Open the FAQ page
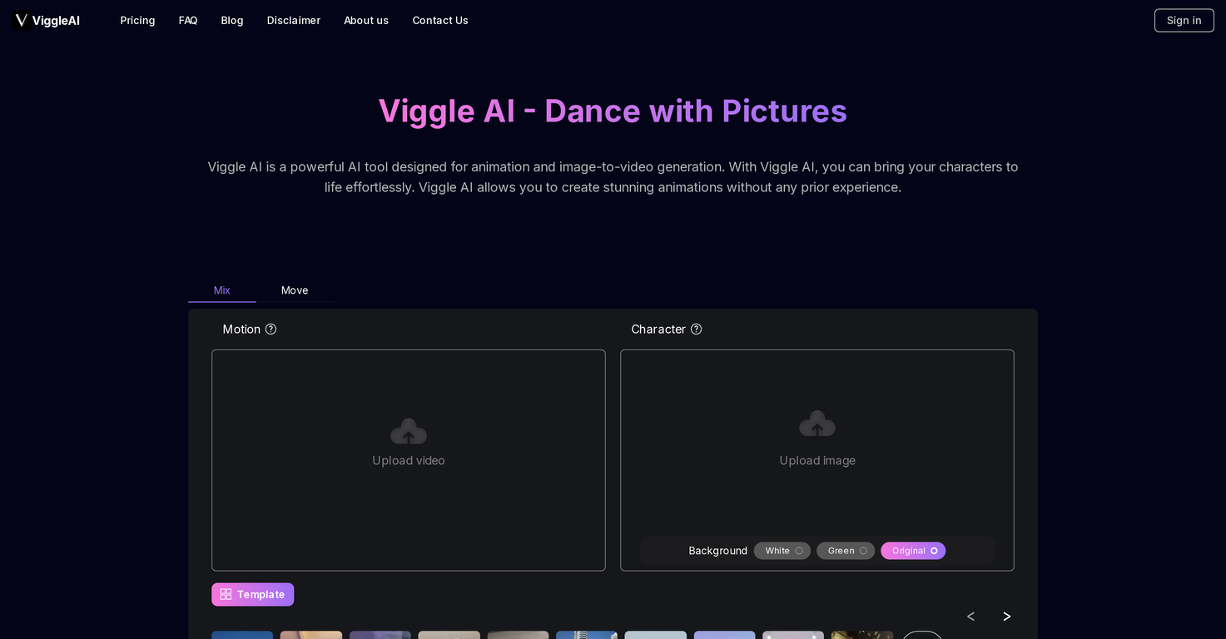The image size is (1226, 639). pyautogui.click(x=188, y=20)
